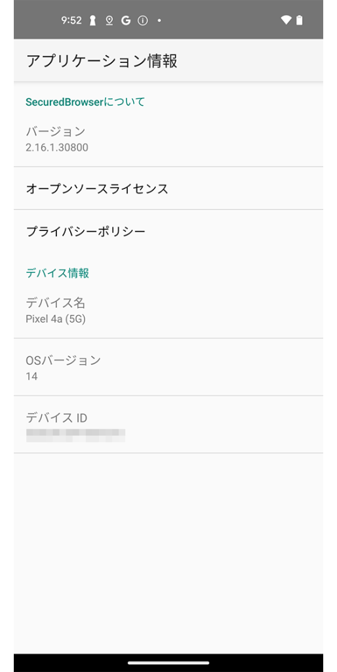Tap the SecuredBrowserについて section header
The height and width of the screenshot is (672, 337).
pyautogui.click(x=85, y=102)
